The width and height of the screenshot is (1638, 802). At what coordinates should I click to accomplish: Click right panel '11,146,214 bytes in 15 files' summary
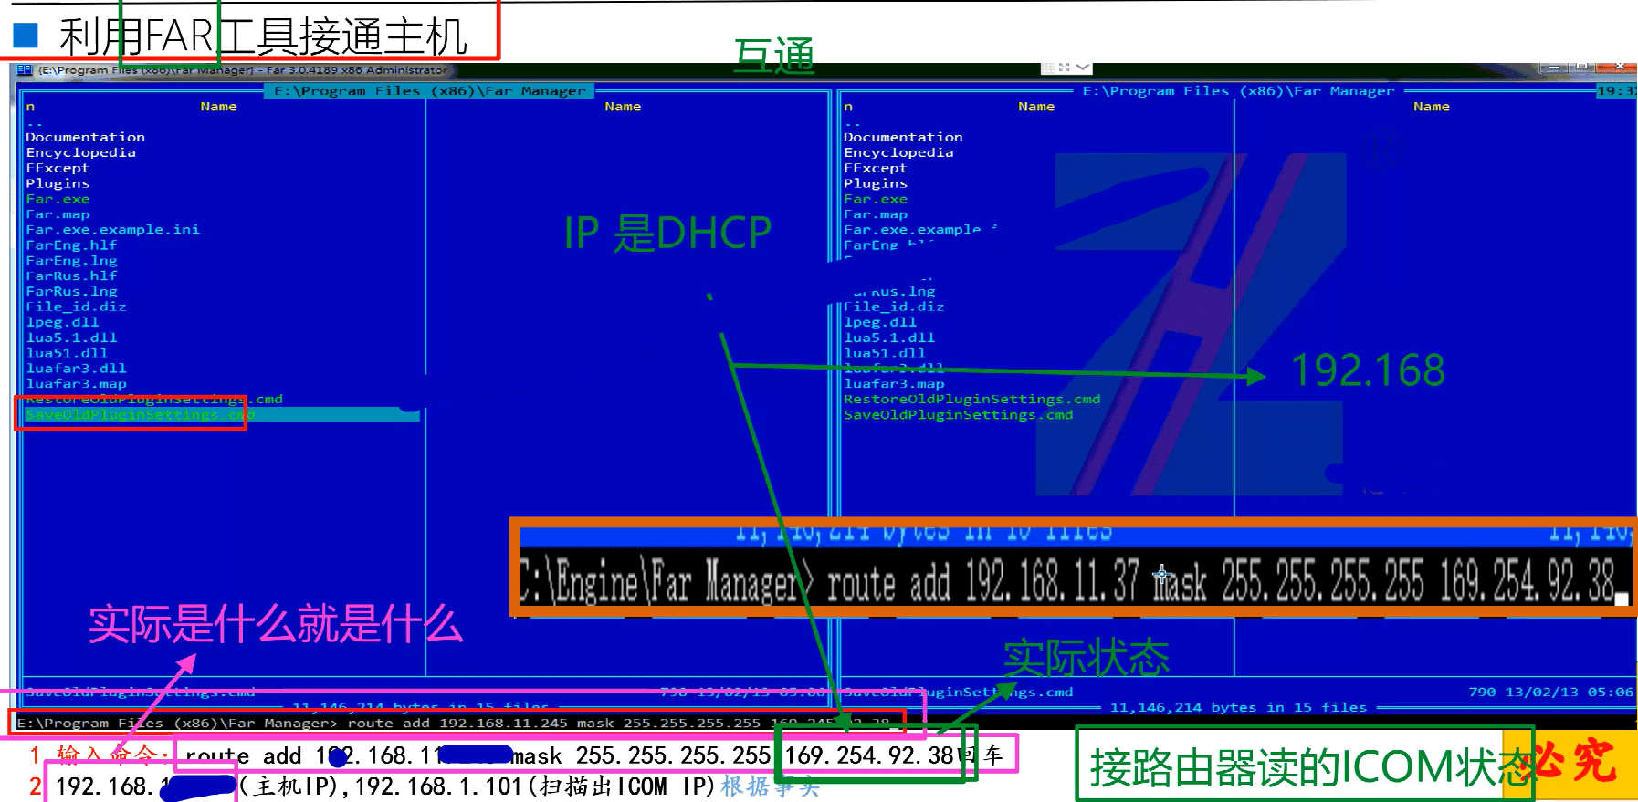(x=1238, y=708)
